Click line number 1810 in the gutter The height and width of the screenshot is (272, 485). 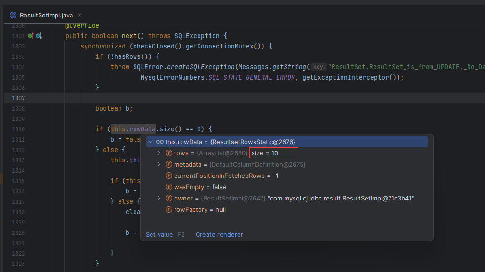pyautogui.click(x=18, y=129)
